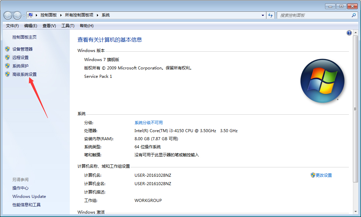Open the address bar history dropdown arrow
This screenshot has height=217, width=361.
coord(263,15)
